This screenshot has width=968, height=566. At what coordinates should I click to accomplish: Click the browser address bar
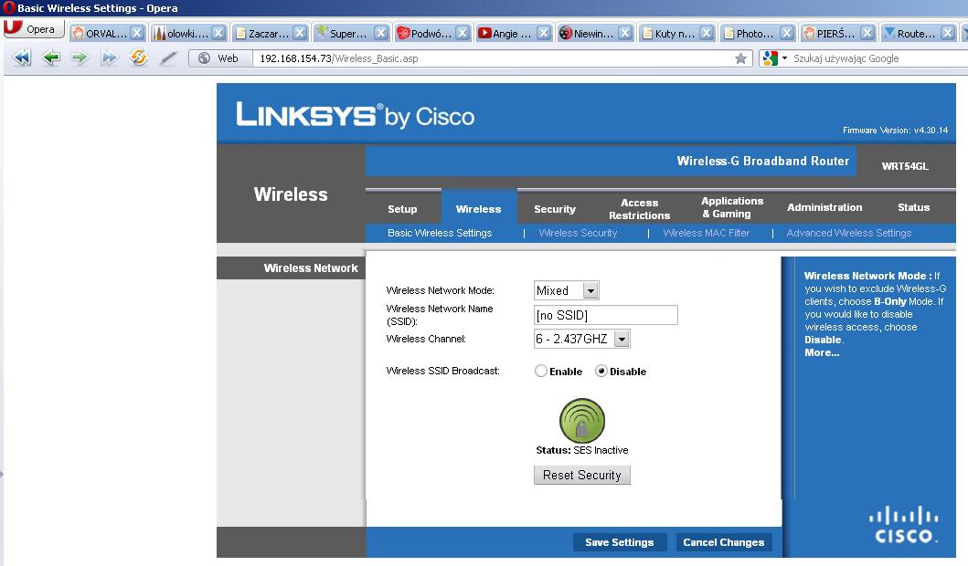(x=492, y=58)
